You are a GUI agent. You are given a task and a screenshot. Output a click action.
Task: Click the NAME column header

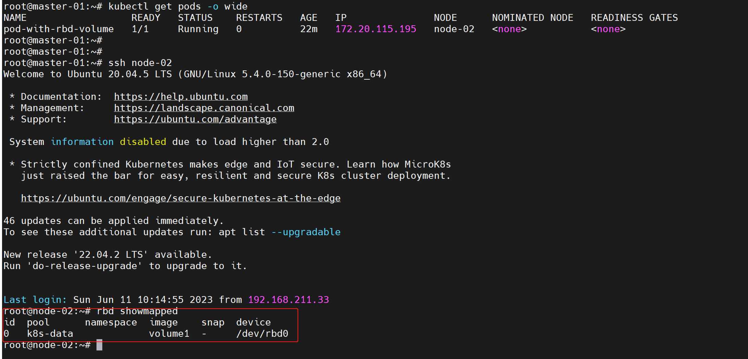pos(15,18)
